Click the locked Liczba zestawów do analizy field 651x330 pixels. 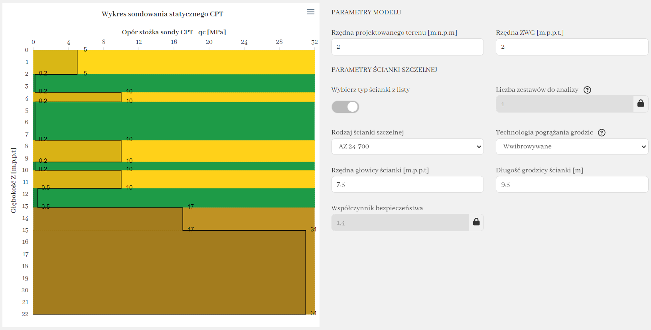(x=564, y=104)
